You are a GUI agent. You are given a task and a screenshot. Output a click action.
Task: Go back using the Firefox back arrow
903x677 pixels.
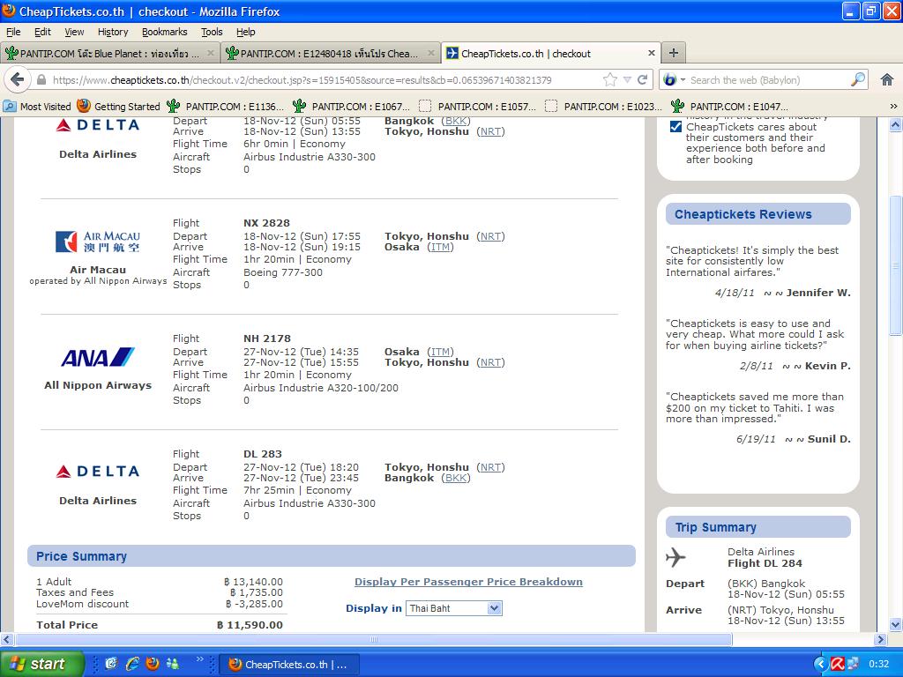18,79
